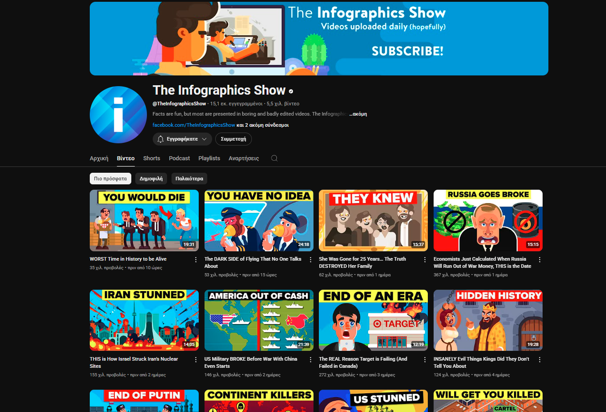Open US Military BROKE Before War title

click(x=251, y=362)
